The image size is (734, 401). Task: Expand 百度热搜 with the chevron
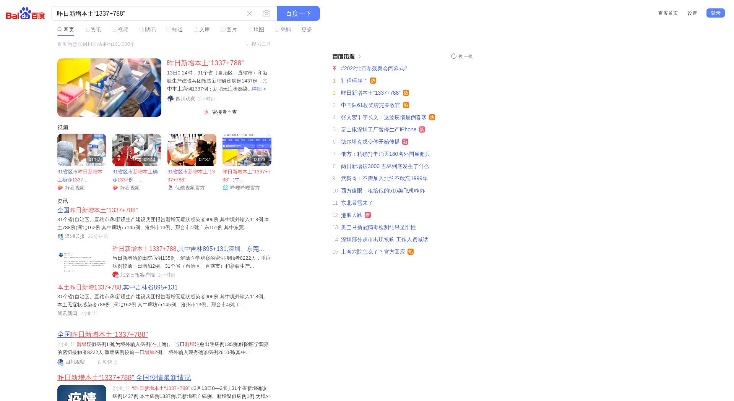pos(360,57)
